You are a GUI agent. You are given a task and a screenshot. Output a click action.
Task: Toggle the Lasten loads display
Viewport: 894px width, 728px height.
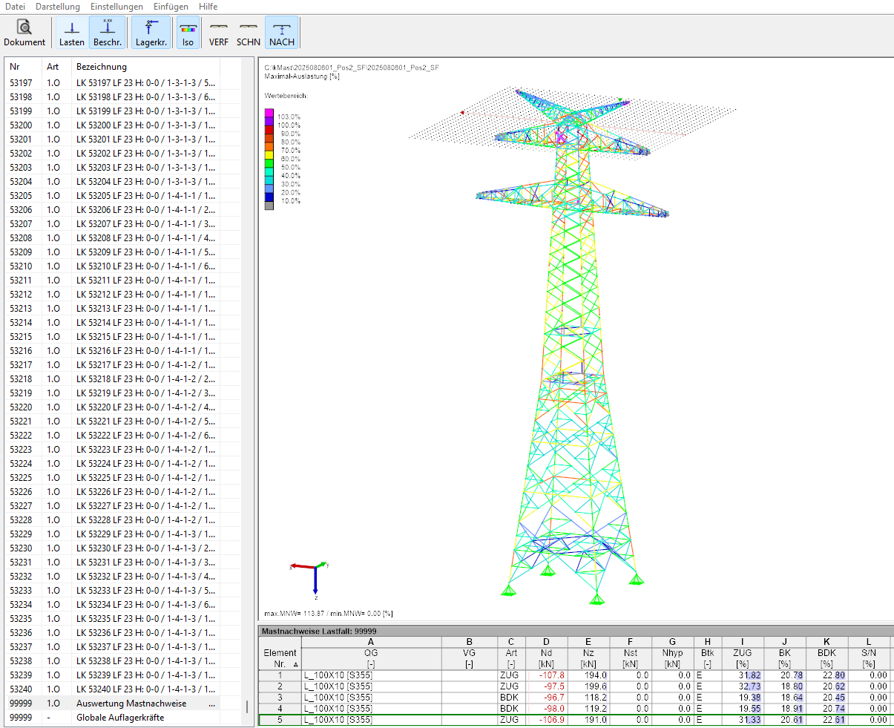click(72, 33)
